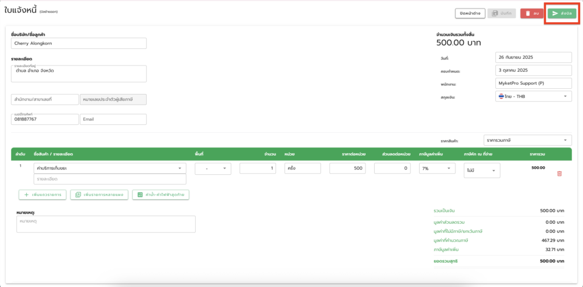Click the latest water-electricity charges button

pos(161,195)
